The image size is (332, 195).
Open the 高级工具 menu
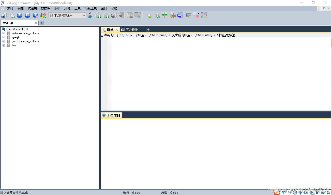91,8
